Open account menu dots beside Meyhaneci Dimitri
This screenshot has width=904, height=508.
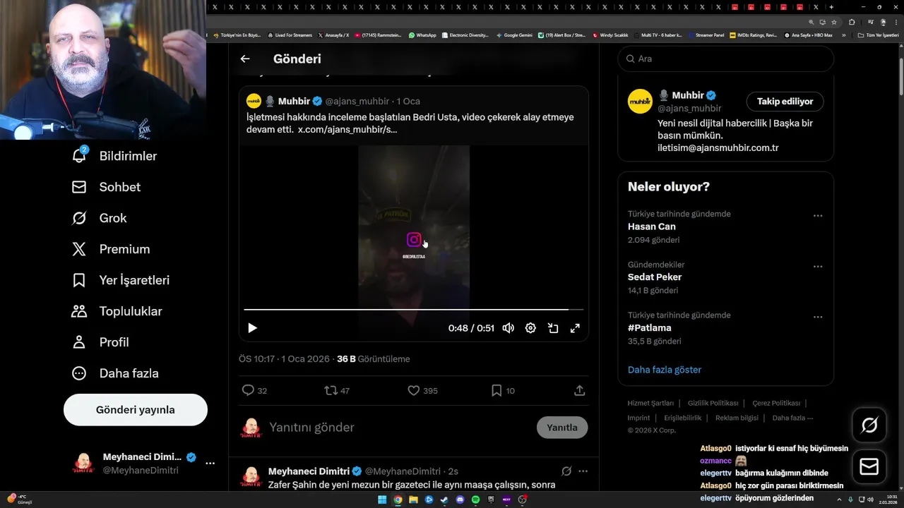210,464
